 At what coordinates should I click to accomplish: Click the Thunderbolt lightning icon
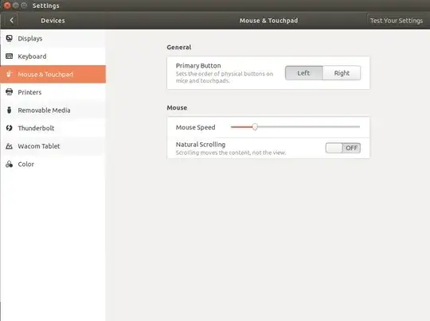9,128
